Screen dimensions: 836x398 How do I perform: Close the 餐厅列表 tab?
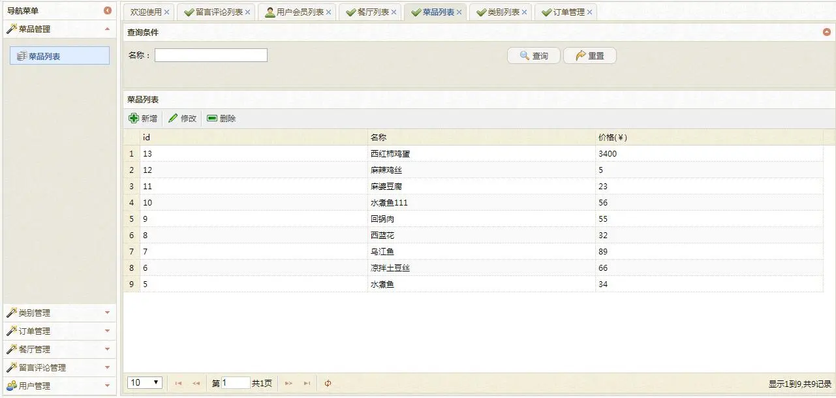pos(394,12)
